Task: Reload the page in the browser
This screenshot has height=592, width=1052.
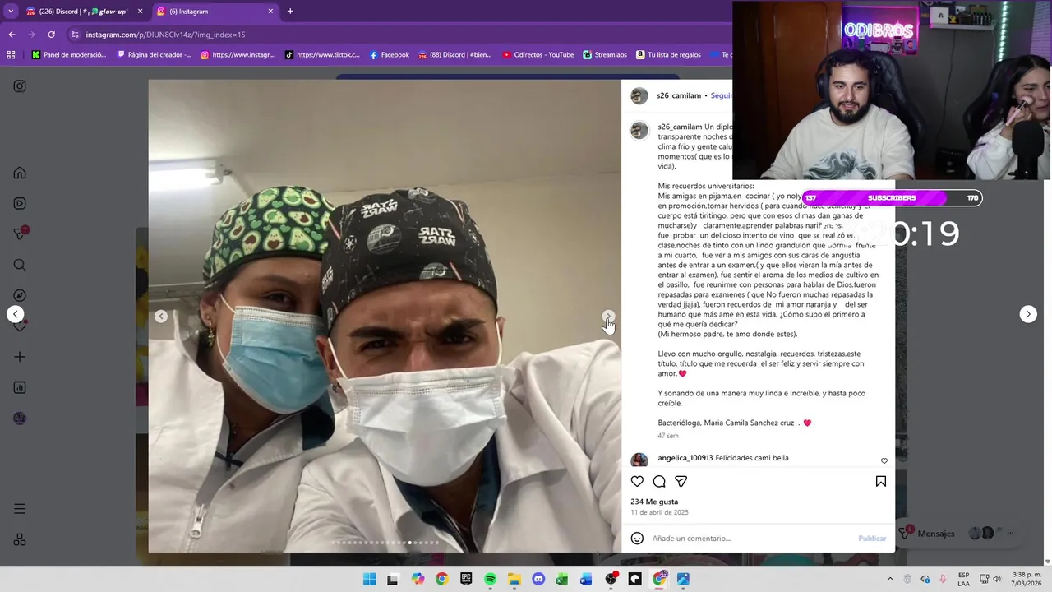Action: (x=51, y=35)
